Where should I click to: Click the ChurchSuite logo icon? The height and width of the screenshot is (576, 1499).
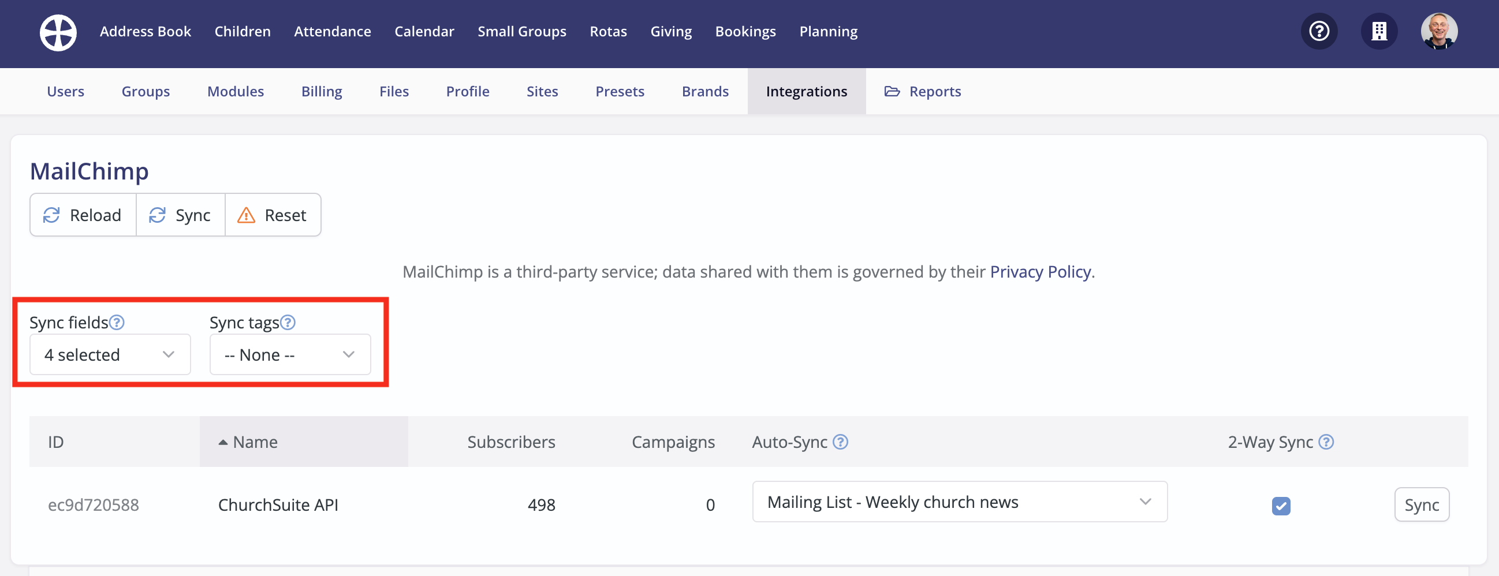(58, 32)
